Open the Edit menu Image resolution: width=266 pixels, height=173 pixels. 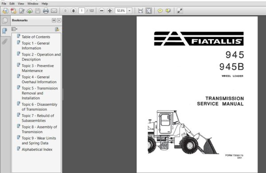pyautogui.click(x=12, y=4)
